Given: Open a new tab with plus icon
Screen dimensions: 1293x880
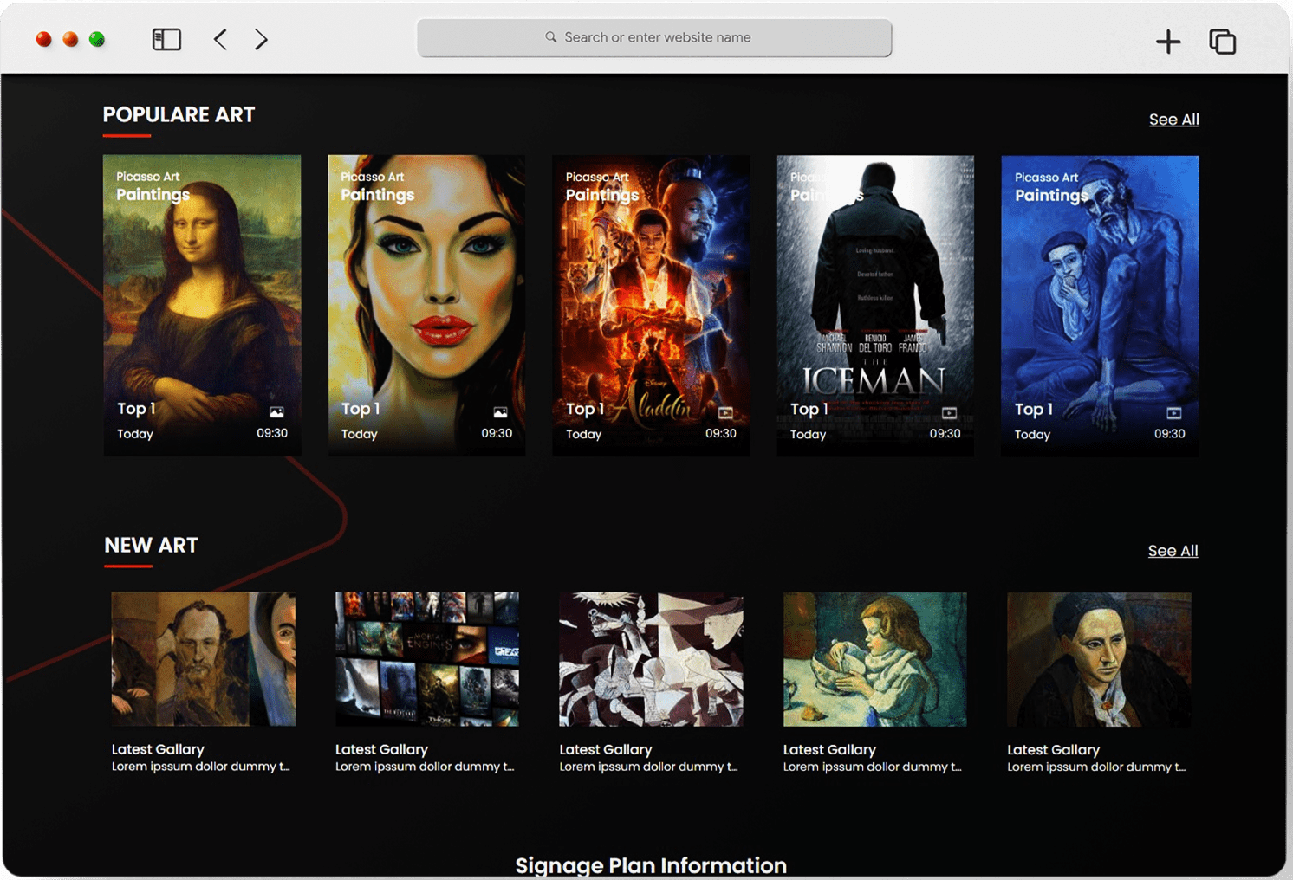Looking at the screenshot, I should 1167,42.
